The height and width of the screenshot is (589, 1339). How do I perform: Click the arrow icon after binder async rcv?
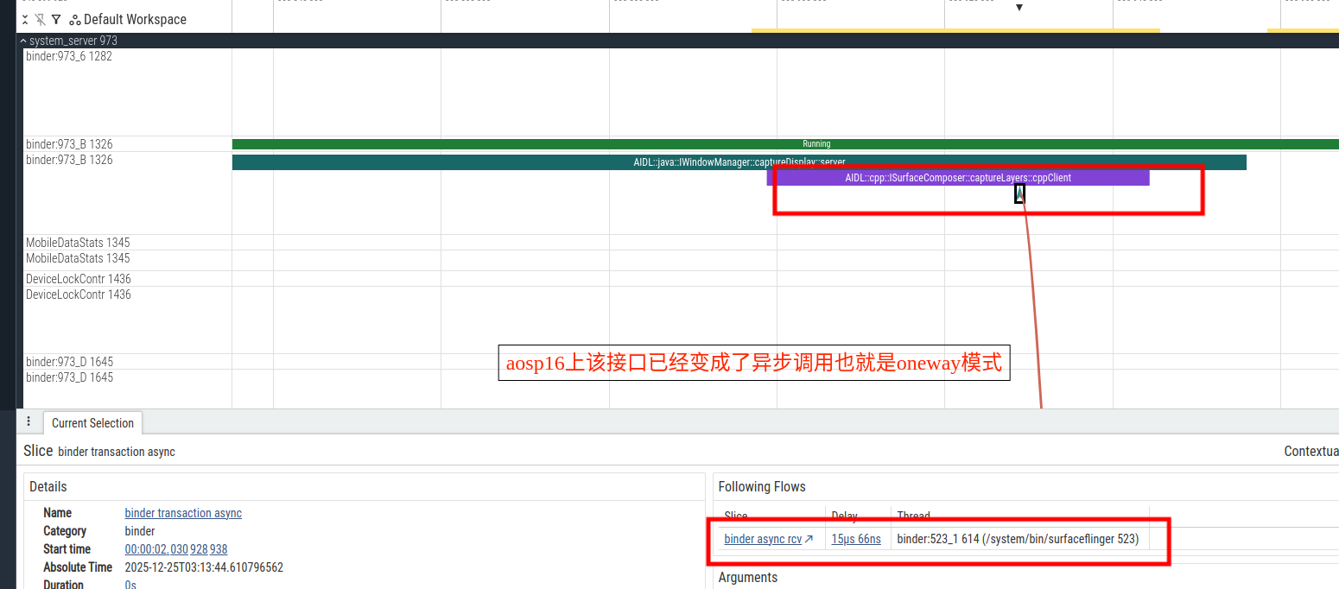(809, 539)
